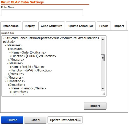This screenshot has height=125, width=130.
Task: Click the Tiempo Name line in Xml
Action: tap(28, 88)
